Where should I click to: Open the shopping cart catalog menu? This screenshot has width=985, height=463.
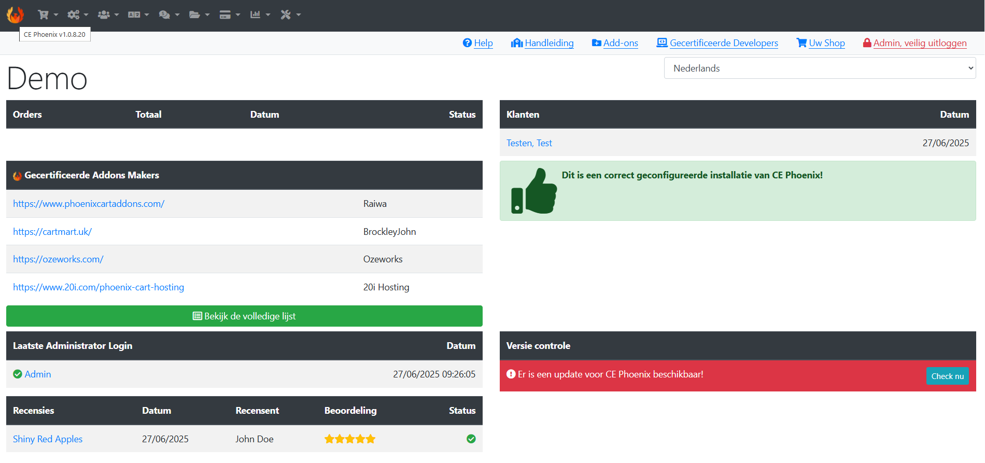point(48,15)
